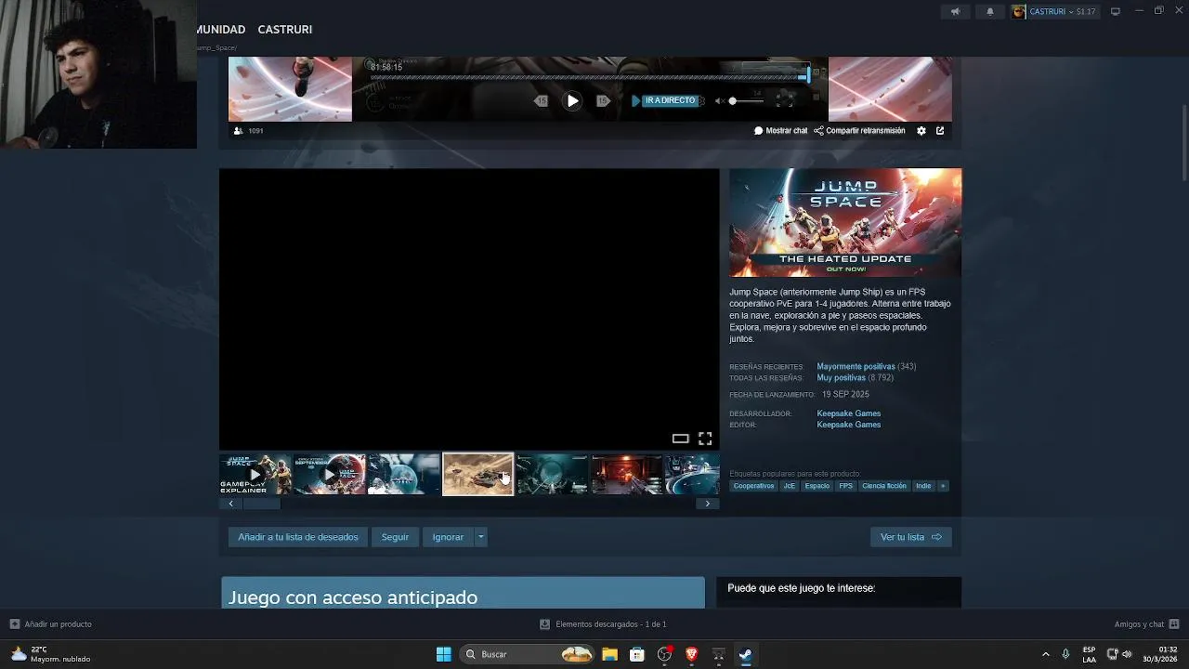Open File Explorer from the taskbar
This screenshot has width=1189, height=669.
[x=610, y=654]
